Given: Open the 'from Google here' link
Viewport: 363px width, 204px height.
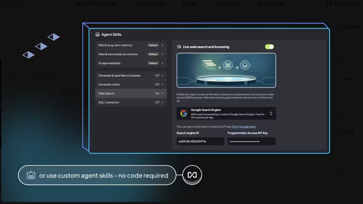Looking at the screenshot, I should click(x=244, y=127).
